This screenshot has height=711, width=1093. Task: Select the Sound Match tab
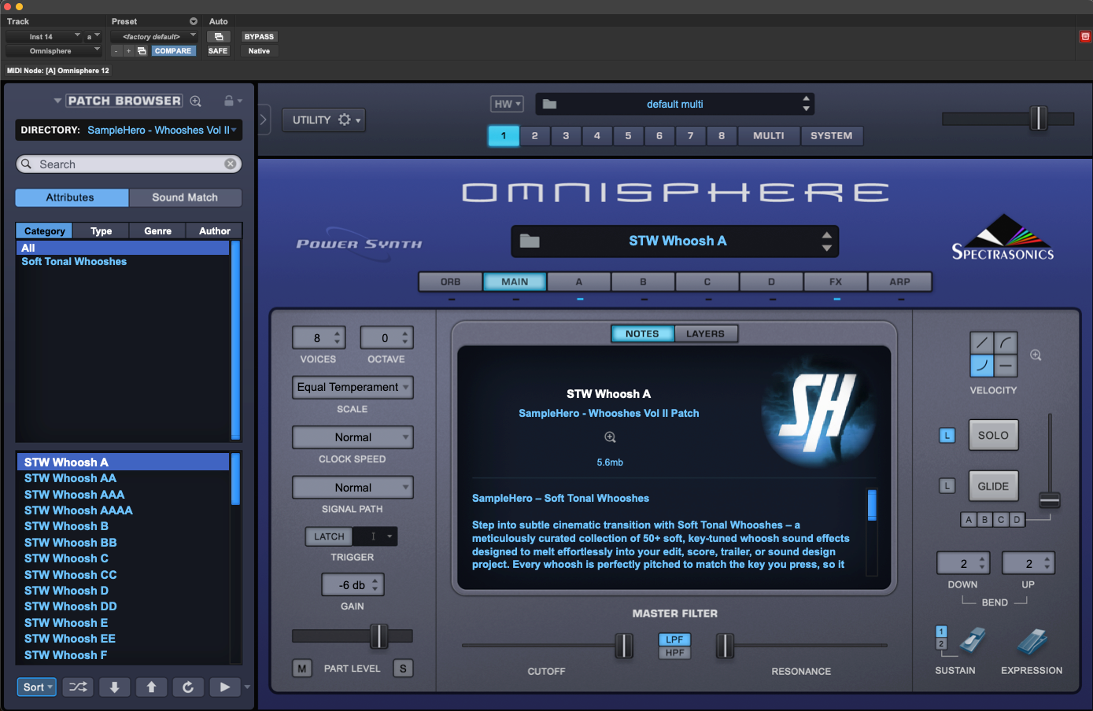tap(185, 197)
